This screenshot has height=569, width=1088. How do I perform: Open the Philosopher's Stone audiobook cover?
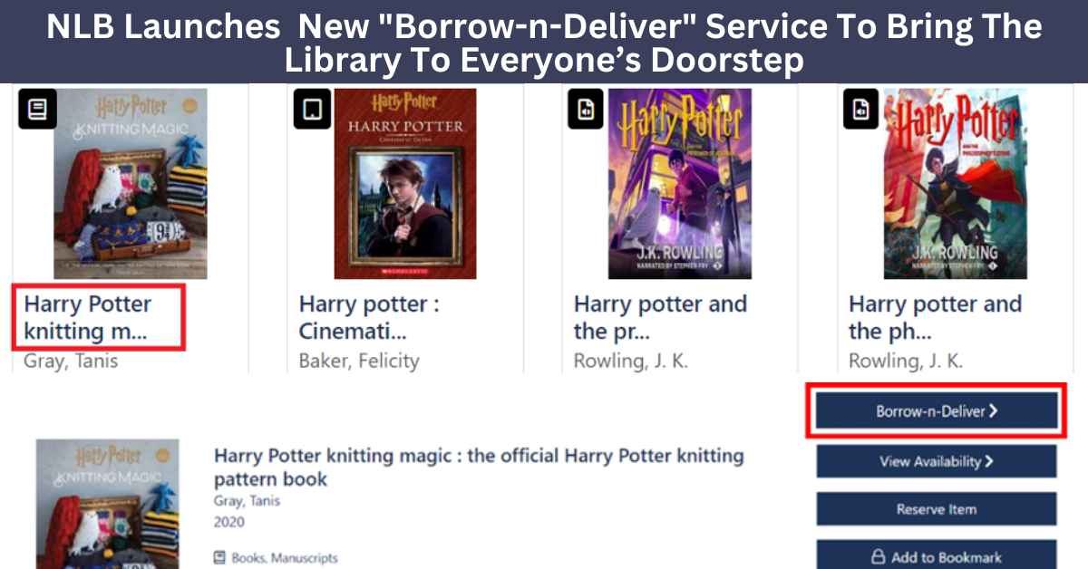[x=955, y=183]
